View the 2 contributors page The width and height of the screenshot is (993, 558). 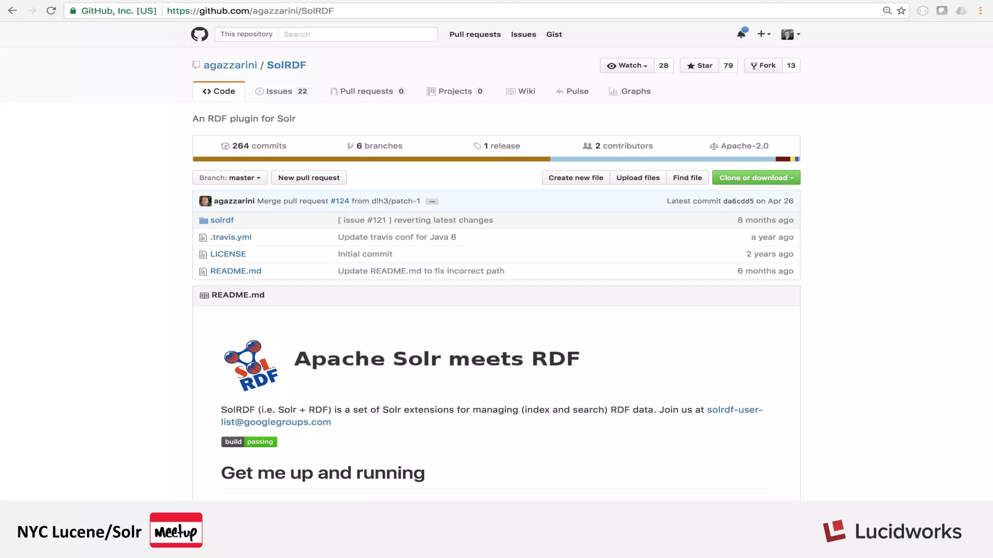pos(618,146)
